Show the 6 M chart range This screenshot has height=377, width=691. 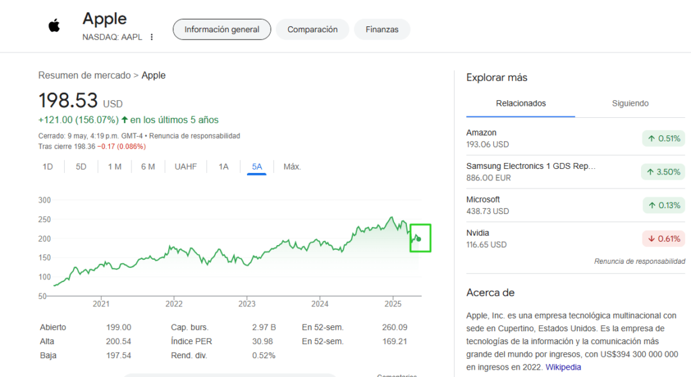pos(148,167)
